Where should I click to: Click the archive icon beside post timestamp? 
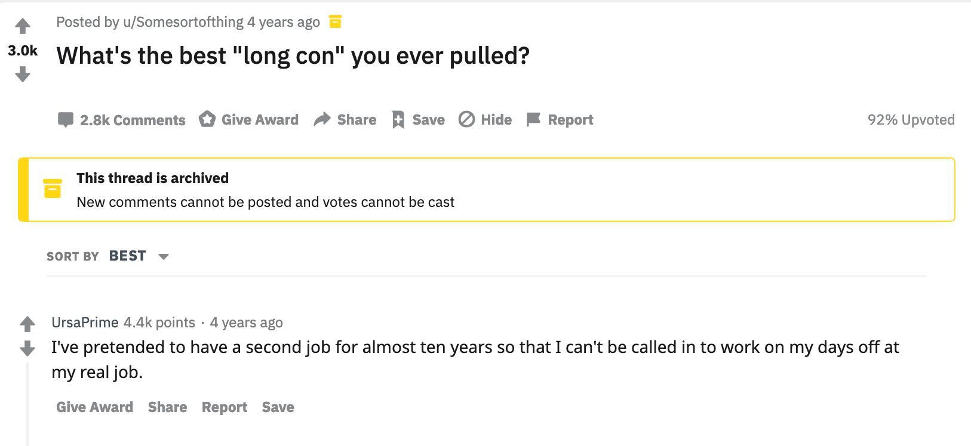point(336,22)
